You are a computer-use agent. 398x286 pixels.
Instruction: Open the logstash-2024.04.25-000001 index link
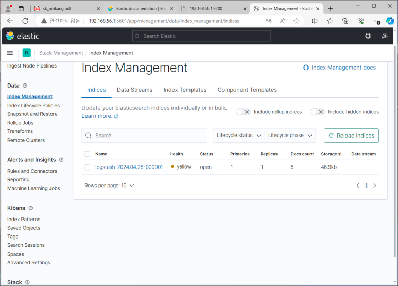coord(129,167)
